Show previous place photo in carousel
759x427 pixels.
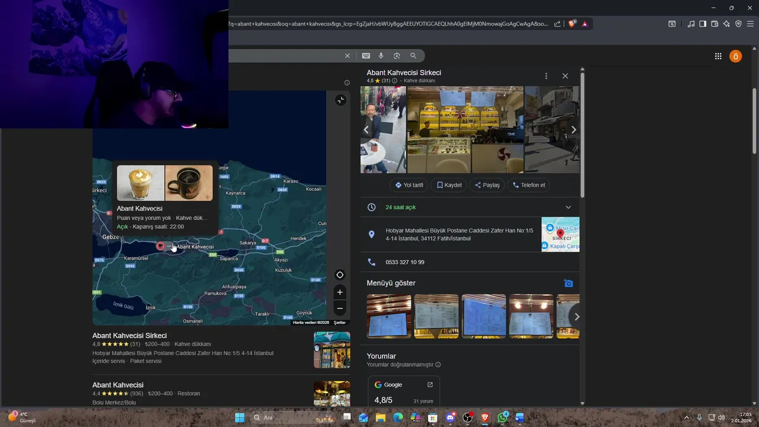click(366, 130)
